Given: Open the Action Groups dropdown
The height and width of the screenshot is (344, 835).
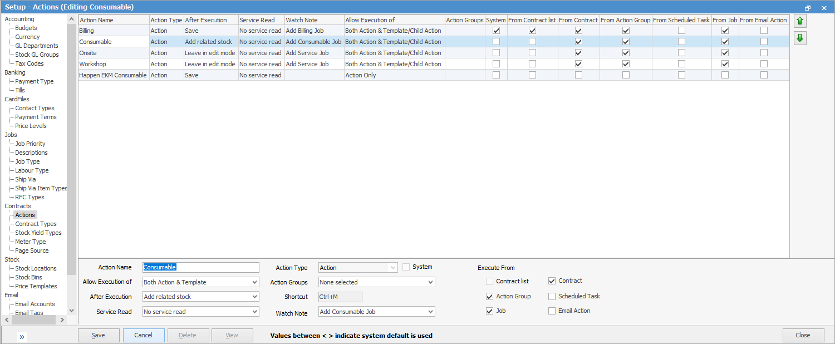Looking at the screenshot, I should click(x=376, y=282).
